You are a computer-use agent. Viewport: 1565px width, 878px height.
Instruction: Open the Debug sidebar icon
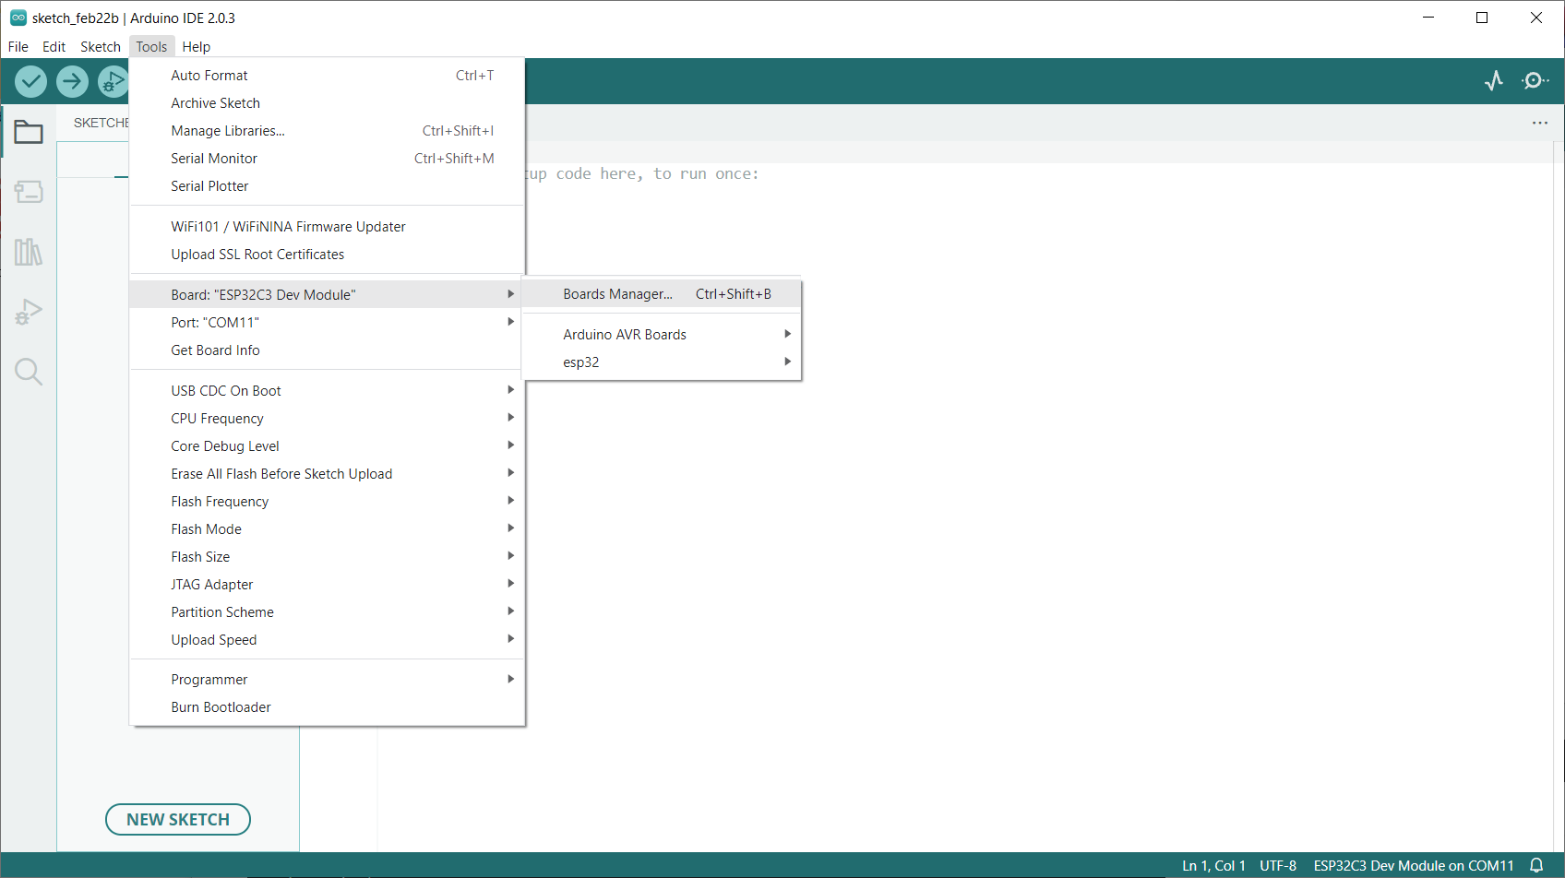[x=29, y=312]
